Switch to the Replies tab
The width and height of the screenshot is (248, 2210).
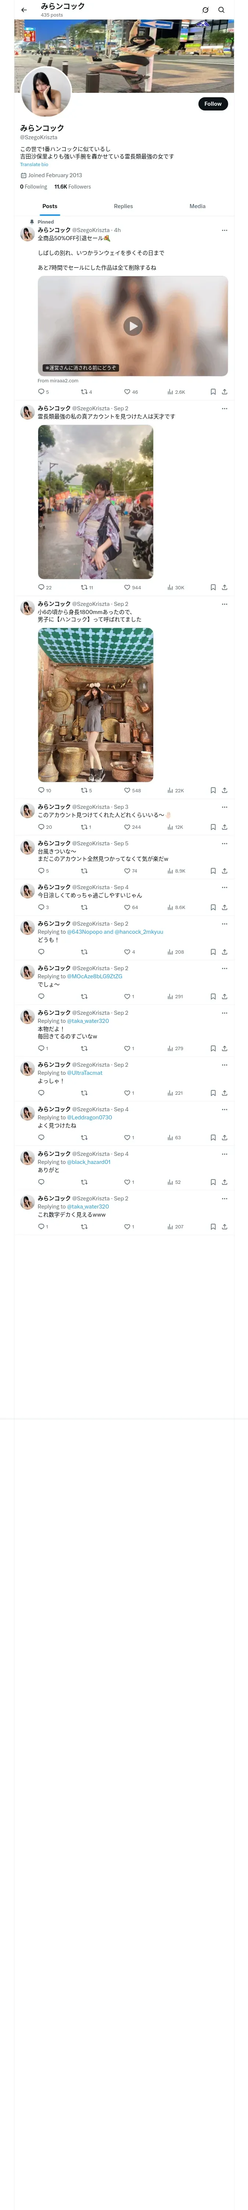pyautogui.click(x=123, y=206)
